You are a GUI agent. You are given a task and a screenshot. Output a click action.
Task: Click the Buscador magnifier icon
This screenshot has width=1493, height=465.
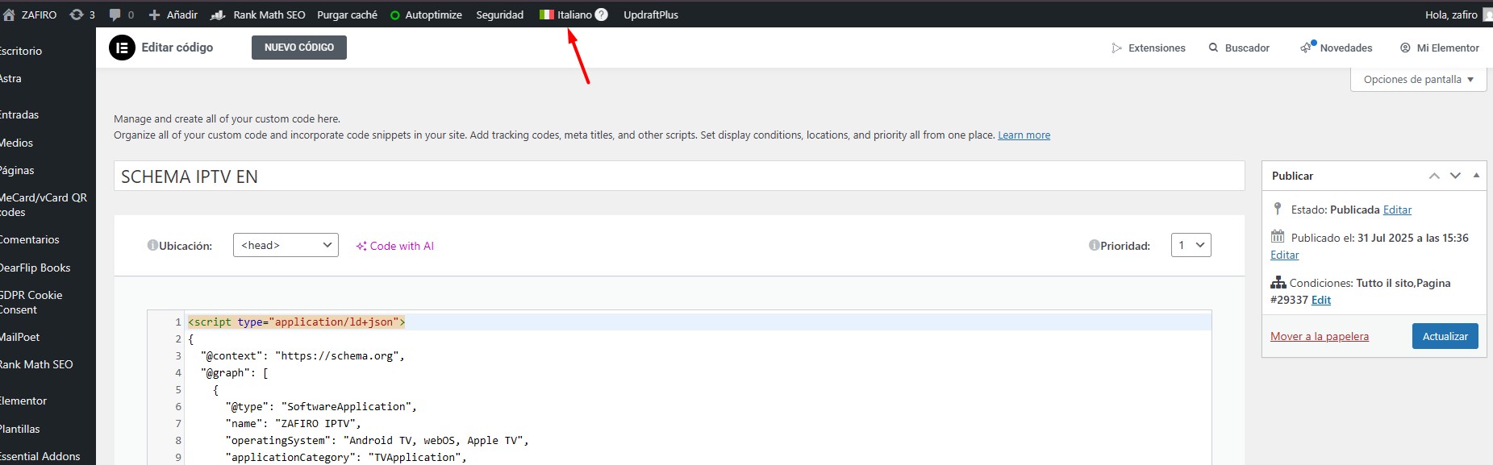1213,48
